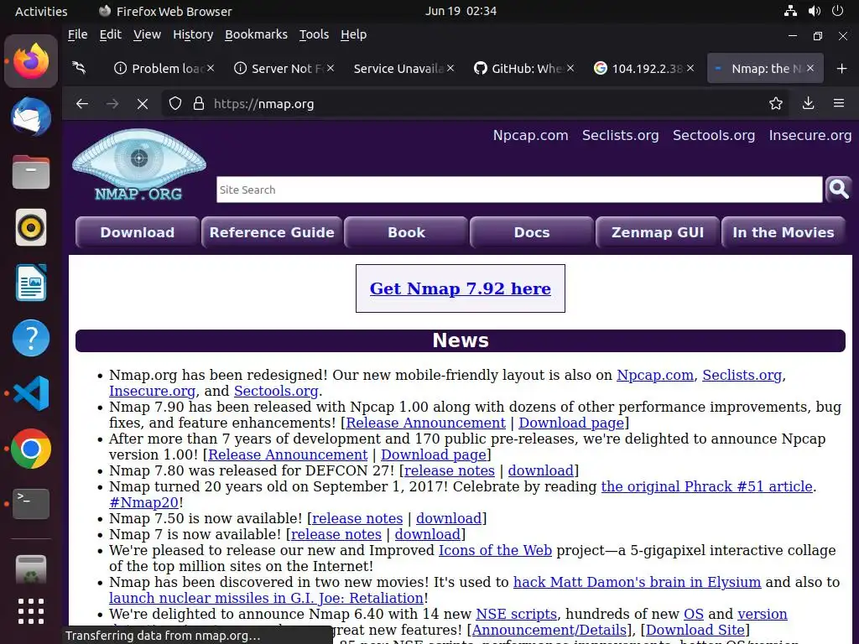Close the GitHub tab

point(570,68)
